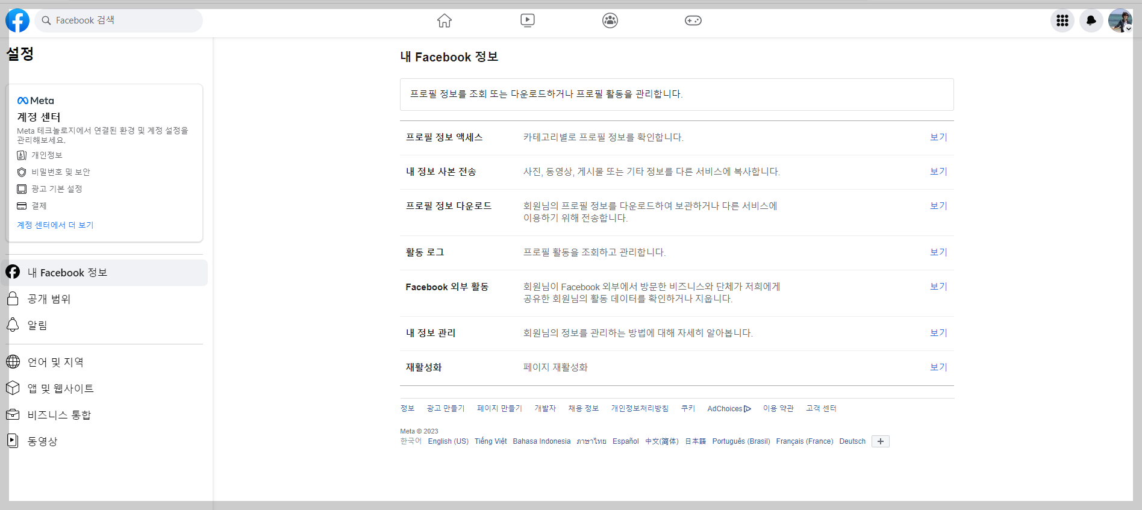The image size is (1142, 510).
Task: Click 보기 for Facebook 외부 활동
Action: 938,287
